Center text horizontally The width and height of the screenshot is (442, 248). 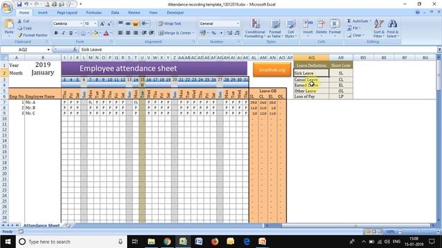click(x=128, y=33)
